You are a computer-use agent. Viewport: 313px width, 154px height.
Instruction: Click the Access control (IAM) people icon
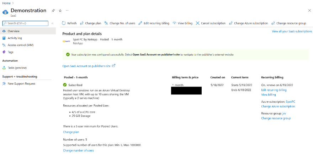pos(4,45)
